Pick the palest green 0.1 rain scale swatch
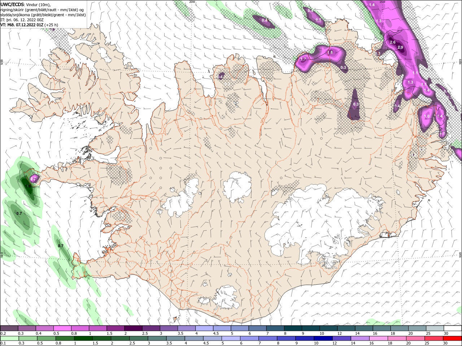The width and height of the screenshot is (462, 346). tap(9, 338)
